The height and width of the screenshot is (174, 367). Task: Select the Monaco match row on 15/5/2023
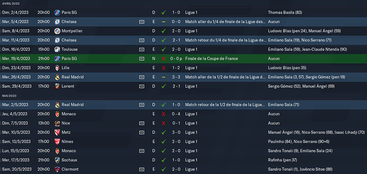183,151
